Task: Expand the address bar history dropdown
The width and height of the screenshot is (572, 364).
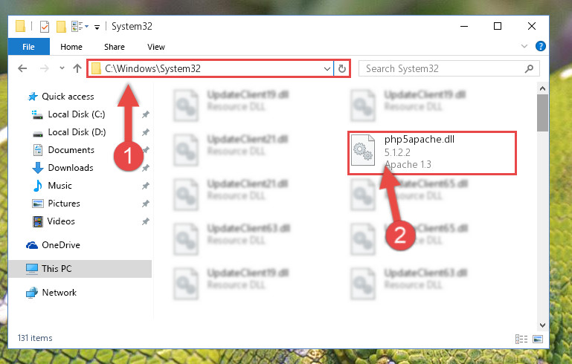Action: tap(327, 68)
